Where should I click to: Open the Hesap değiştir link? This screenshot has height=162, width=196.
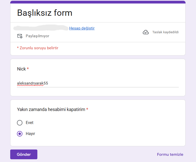pyautogui.click(x=82, y=28)
